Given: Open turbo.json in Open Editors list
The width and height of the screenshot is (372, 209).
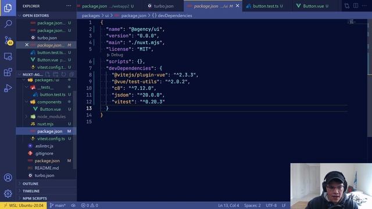Looking at the screenshot, I should (47, 38).
